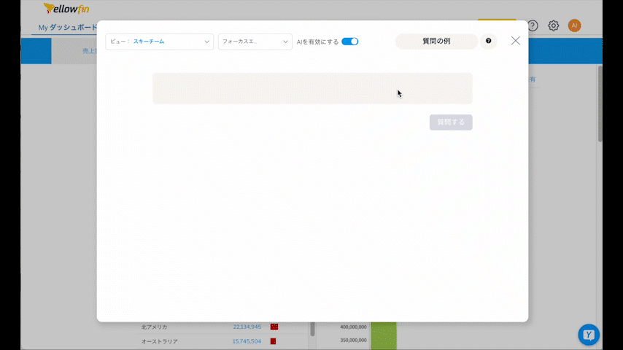Show 質問の例 examples

(436, 41)
